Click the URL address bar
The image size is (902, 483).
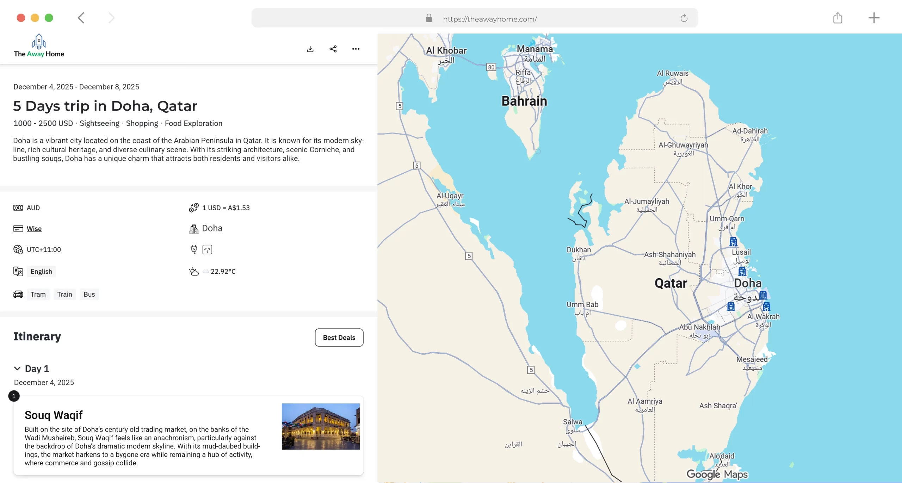point(490,19)
